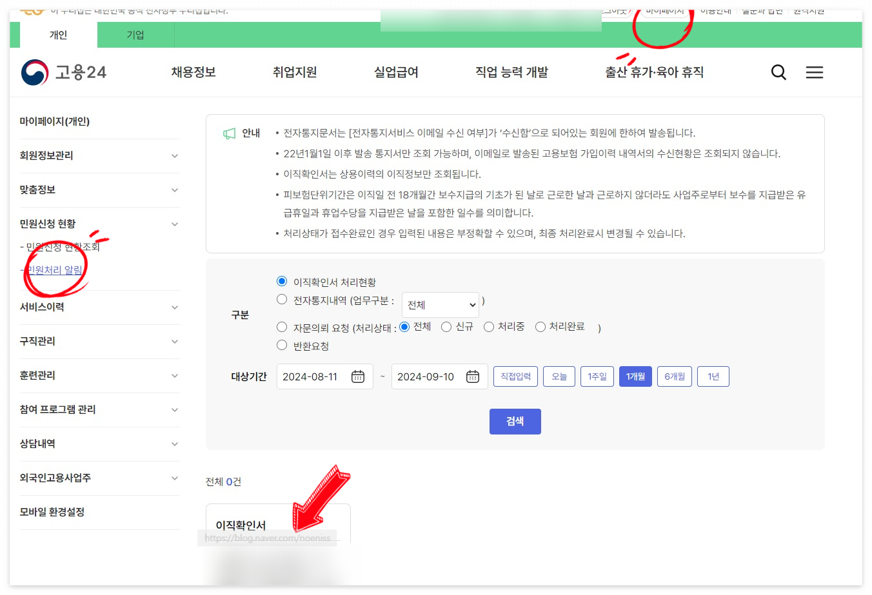
Task: Open the hamburger menu icon
Action: click(x=815, y=72)
